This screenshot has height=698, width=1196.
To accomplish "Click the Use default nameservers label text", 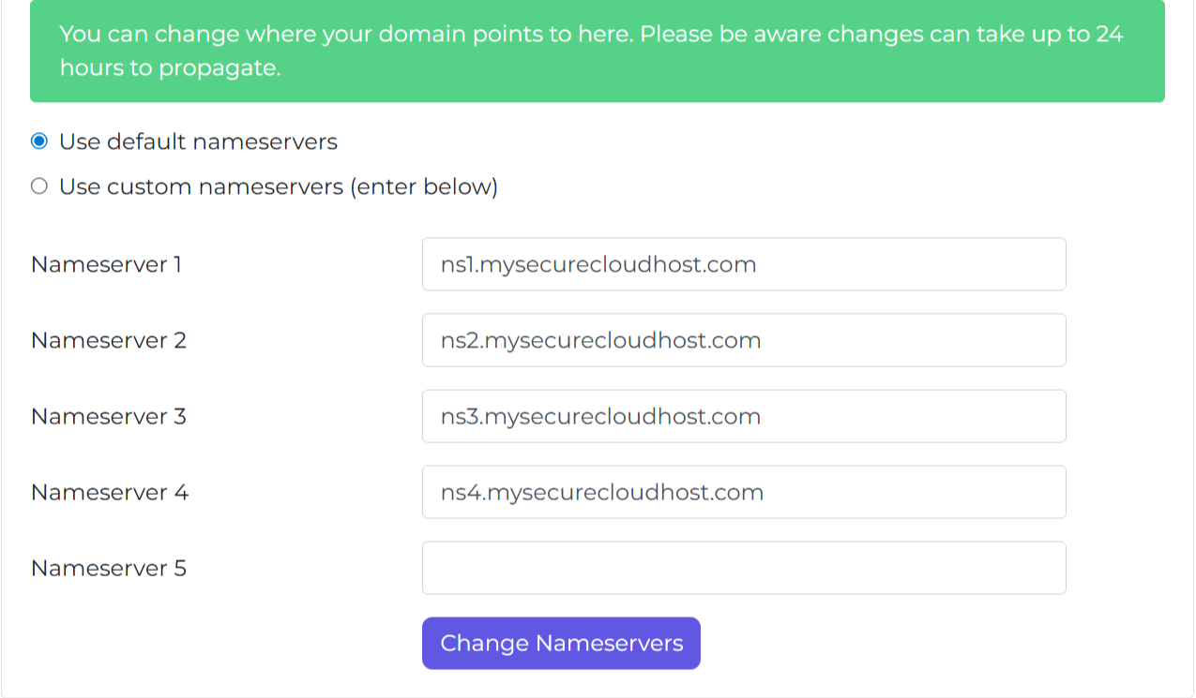I will (198, 141).
